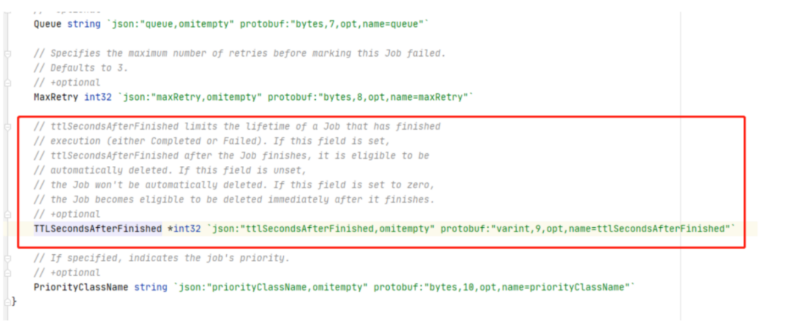794x321 pixels.
Task: Click fold end marker beside TTL's +optional comment
Action: pos(7,215)
